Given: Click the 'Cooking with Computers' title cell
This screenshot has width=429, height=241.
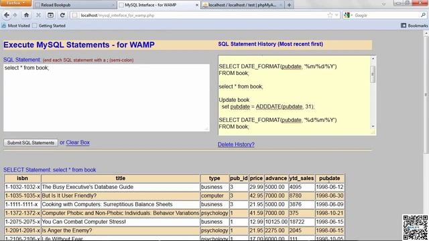Looking at the screenshot, I should pos(121,204).
